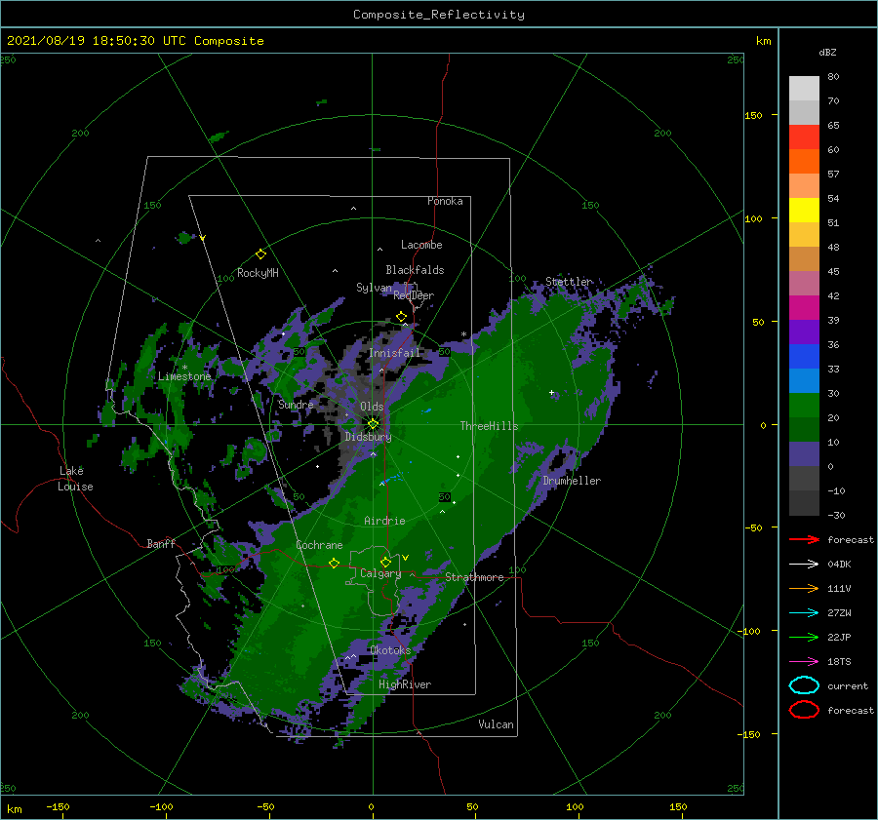Pick the blue 33-36 dBZ swatch
The image size is (878, 820).
(x=804, y=357)
